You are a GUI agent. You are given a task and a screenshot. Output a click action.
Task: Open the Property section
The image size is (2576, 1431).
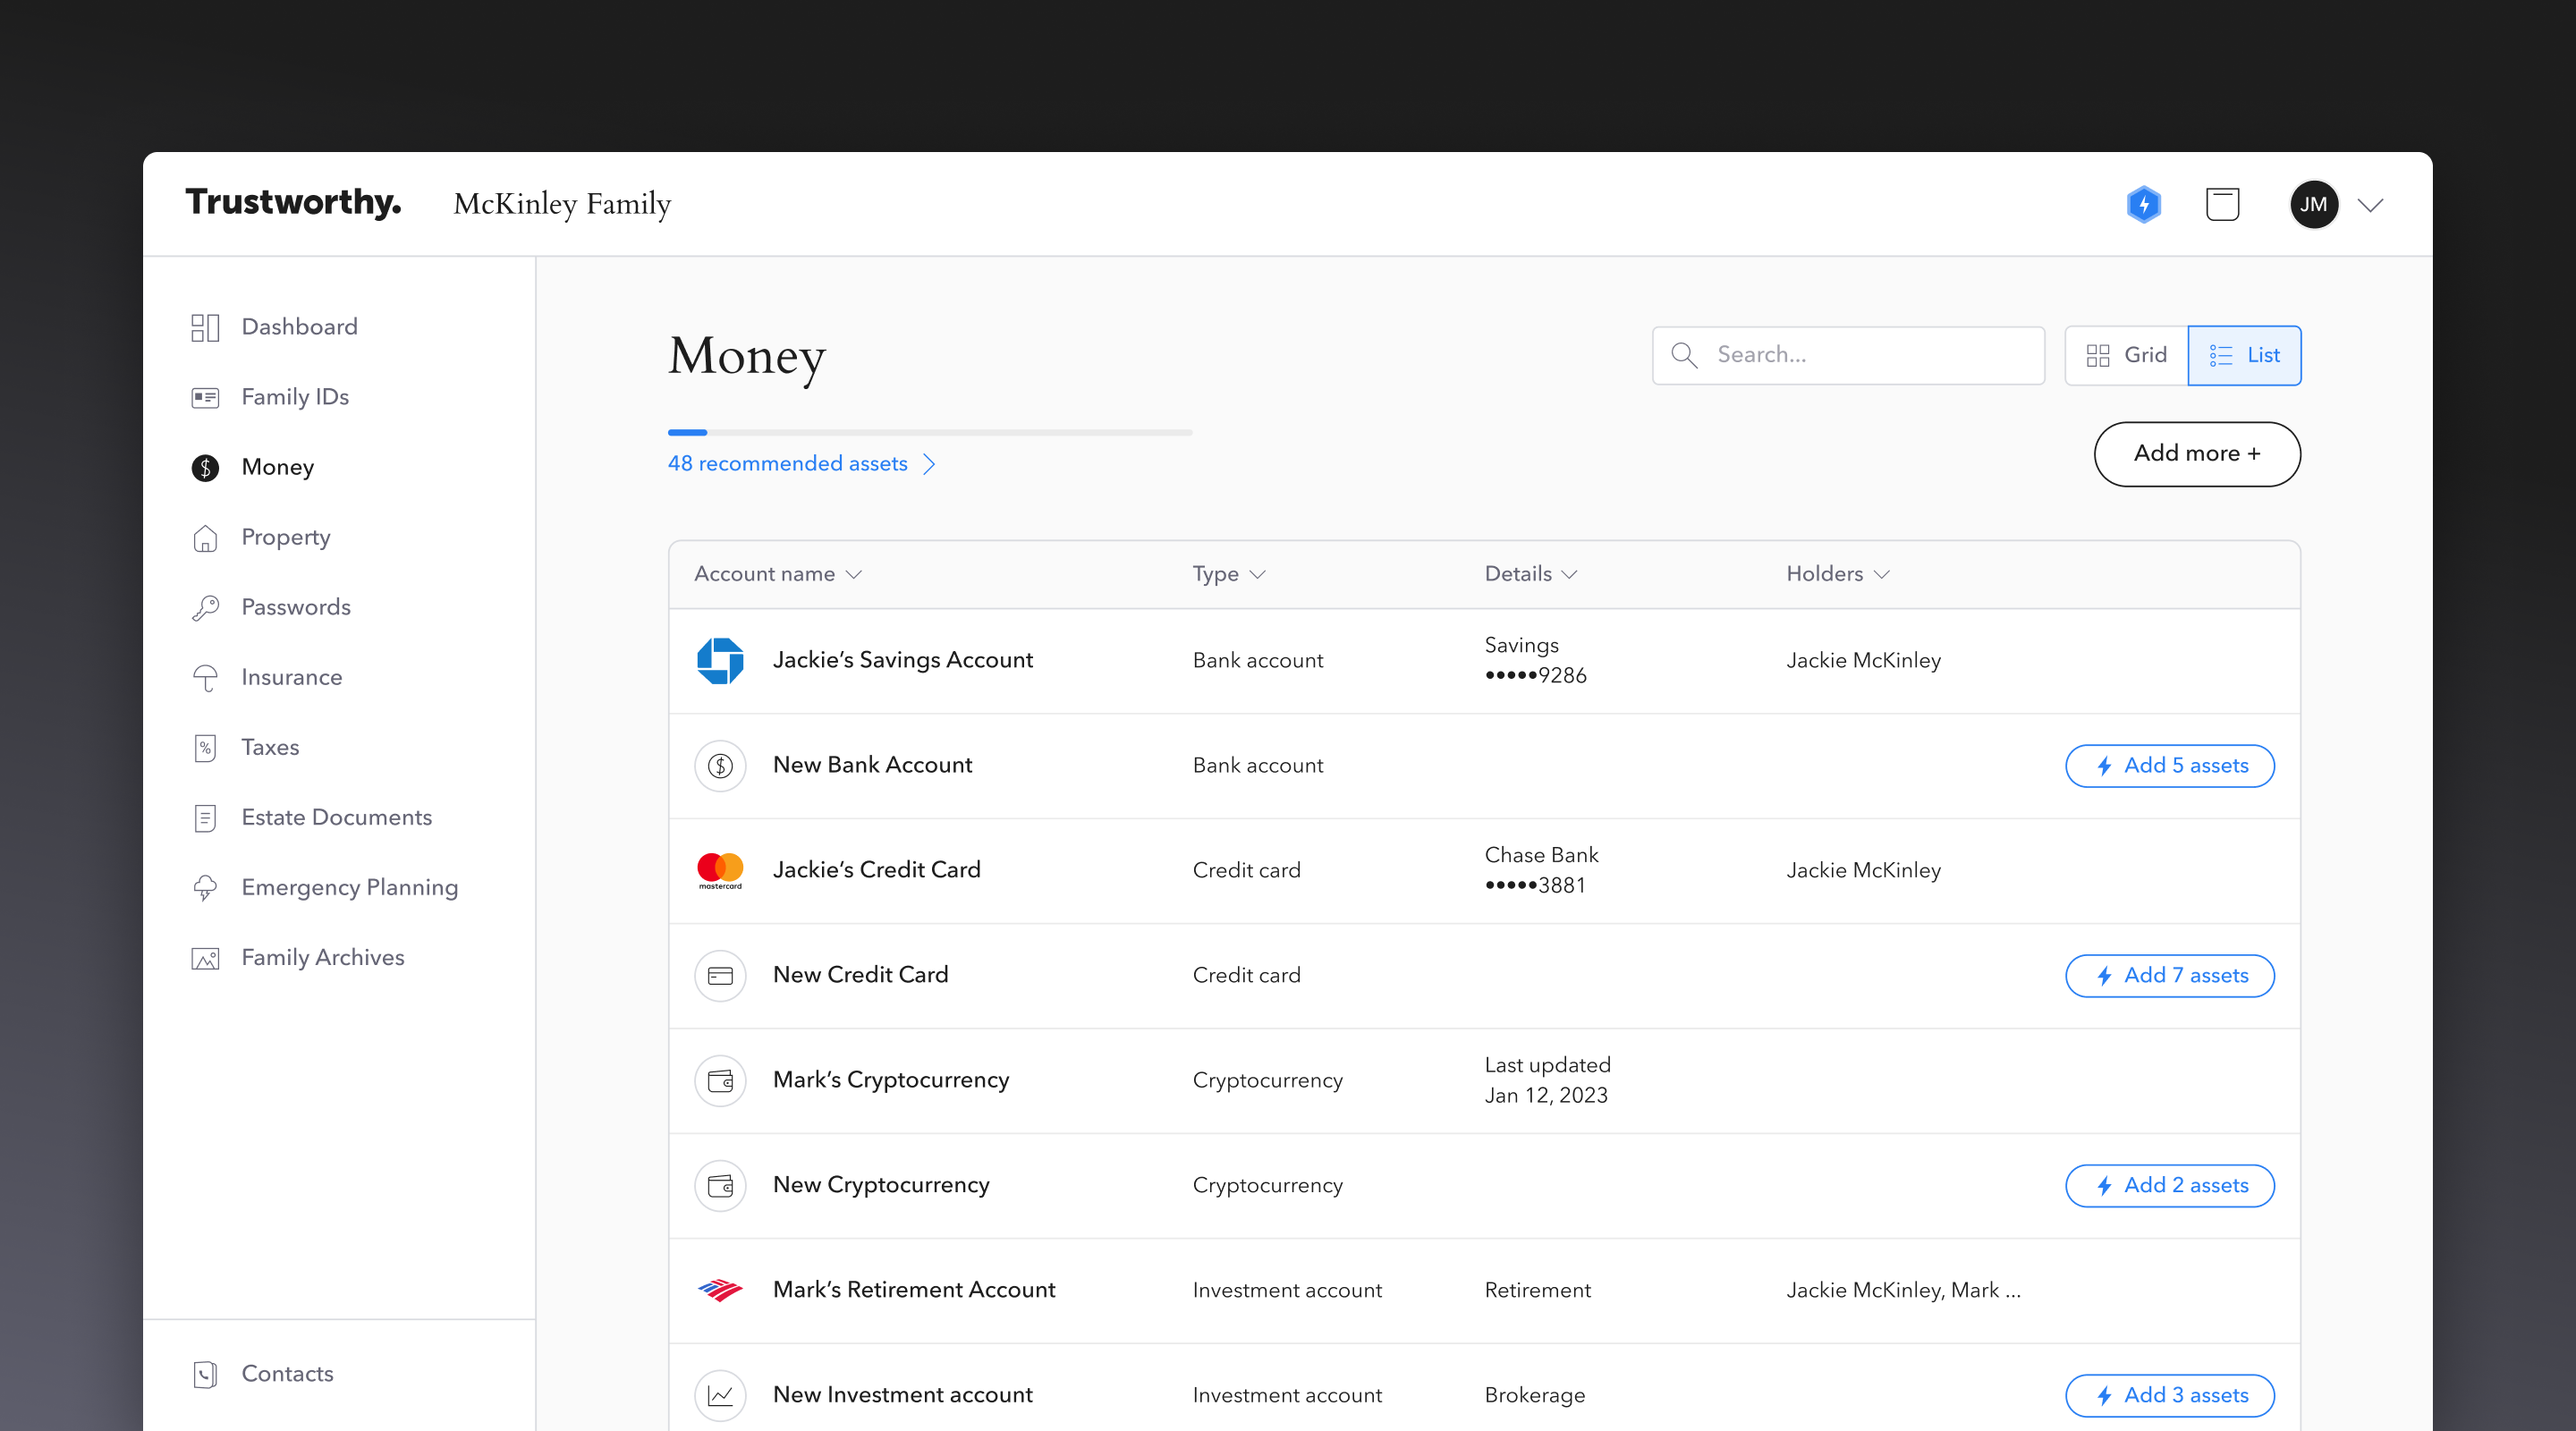tap(286, 537)
